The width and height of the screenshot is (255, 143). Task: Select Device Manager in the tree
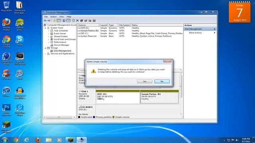point(61,45)
